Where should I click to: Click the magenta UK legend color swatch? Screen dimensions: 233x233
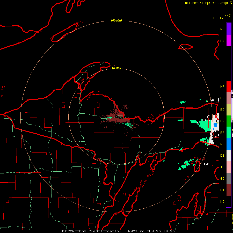[229, 41]
